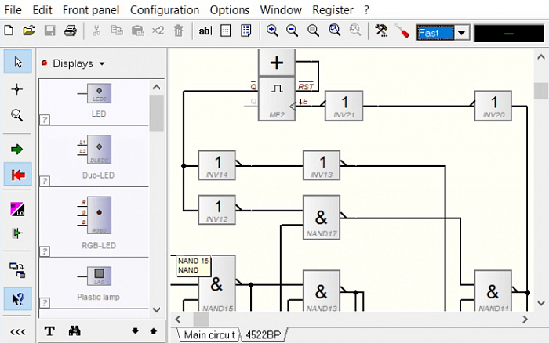Click the zoom in magnifier icon

pos(272,31)
